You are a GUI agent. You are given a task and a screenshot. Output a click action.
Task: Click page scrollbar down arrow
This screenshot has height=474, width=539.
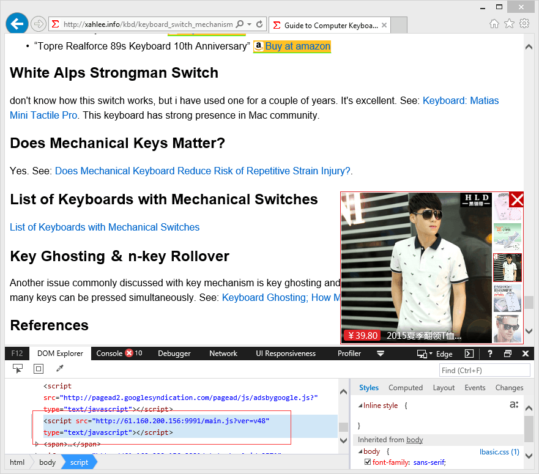tap(529, 331)
